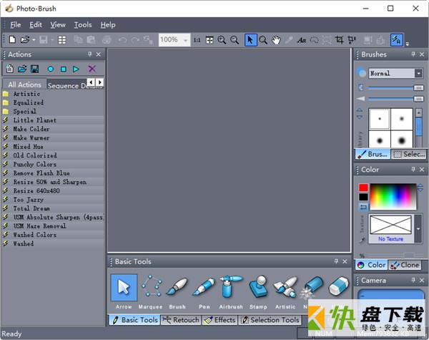The width and height of the screenshot is (429, 340).
Task: Select the Marquee tool
Action: [151, 292]
